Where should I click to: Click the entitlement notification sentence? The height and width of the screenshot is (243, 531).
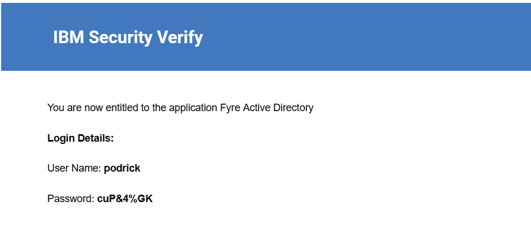[x=180, y=108]
